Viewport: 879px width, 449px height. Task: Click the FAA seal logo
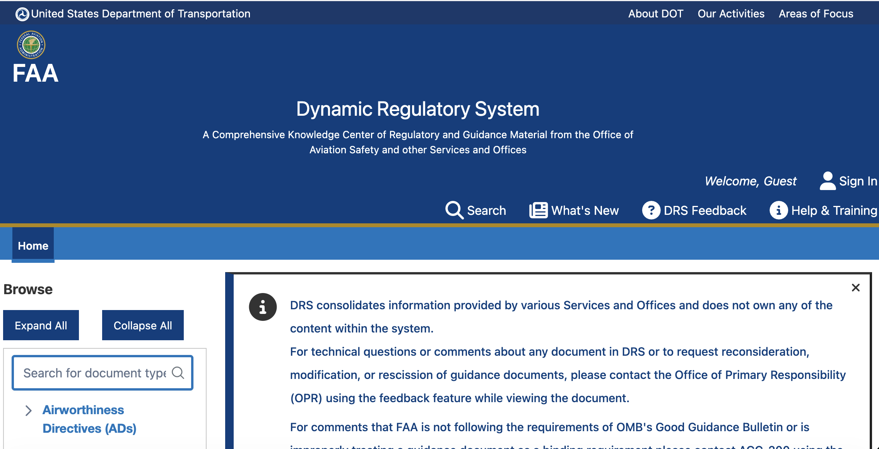tap(31, 45)
